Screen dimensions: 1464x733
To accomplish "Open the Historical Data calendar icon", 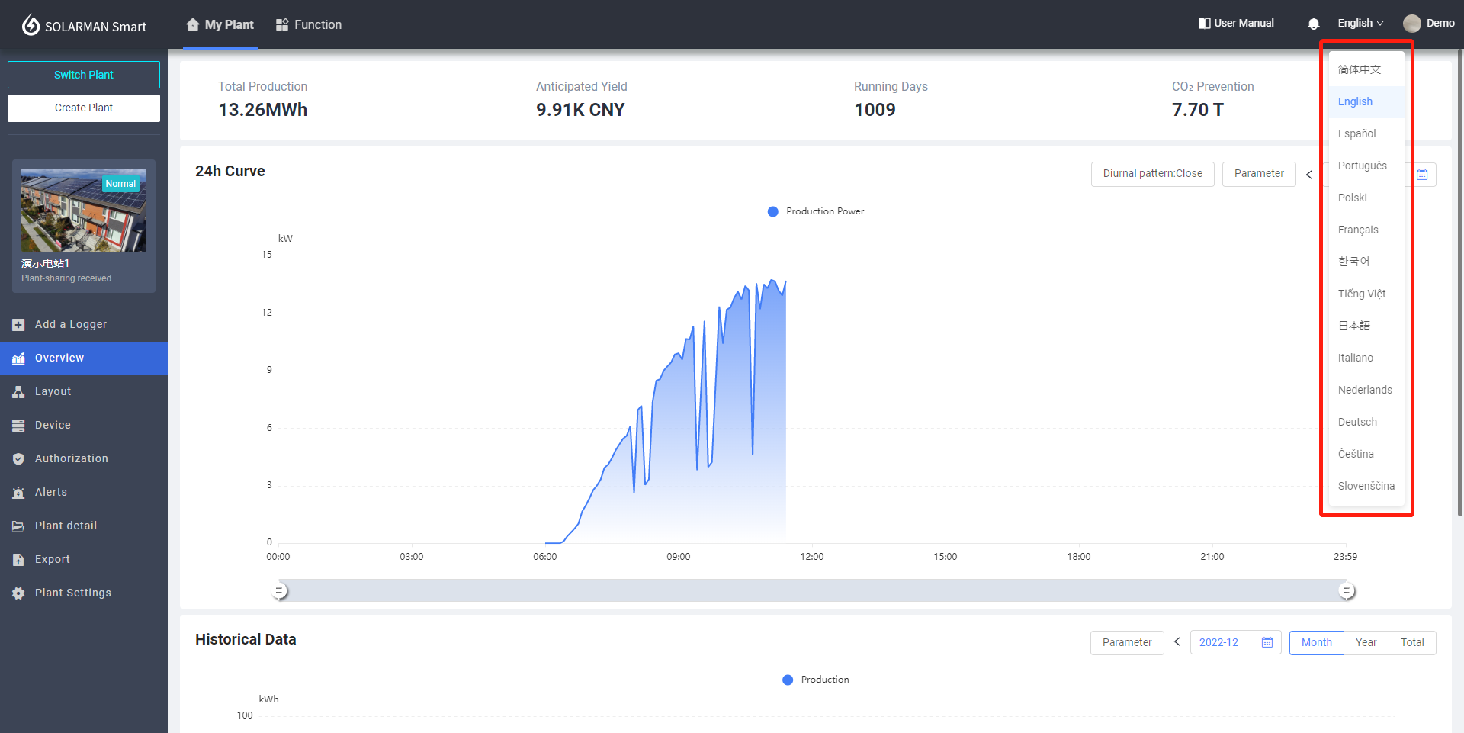I will point(1267,643).
